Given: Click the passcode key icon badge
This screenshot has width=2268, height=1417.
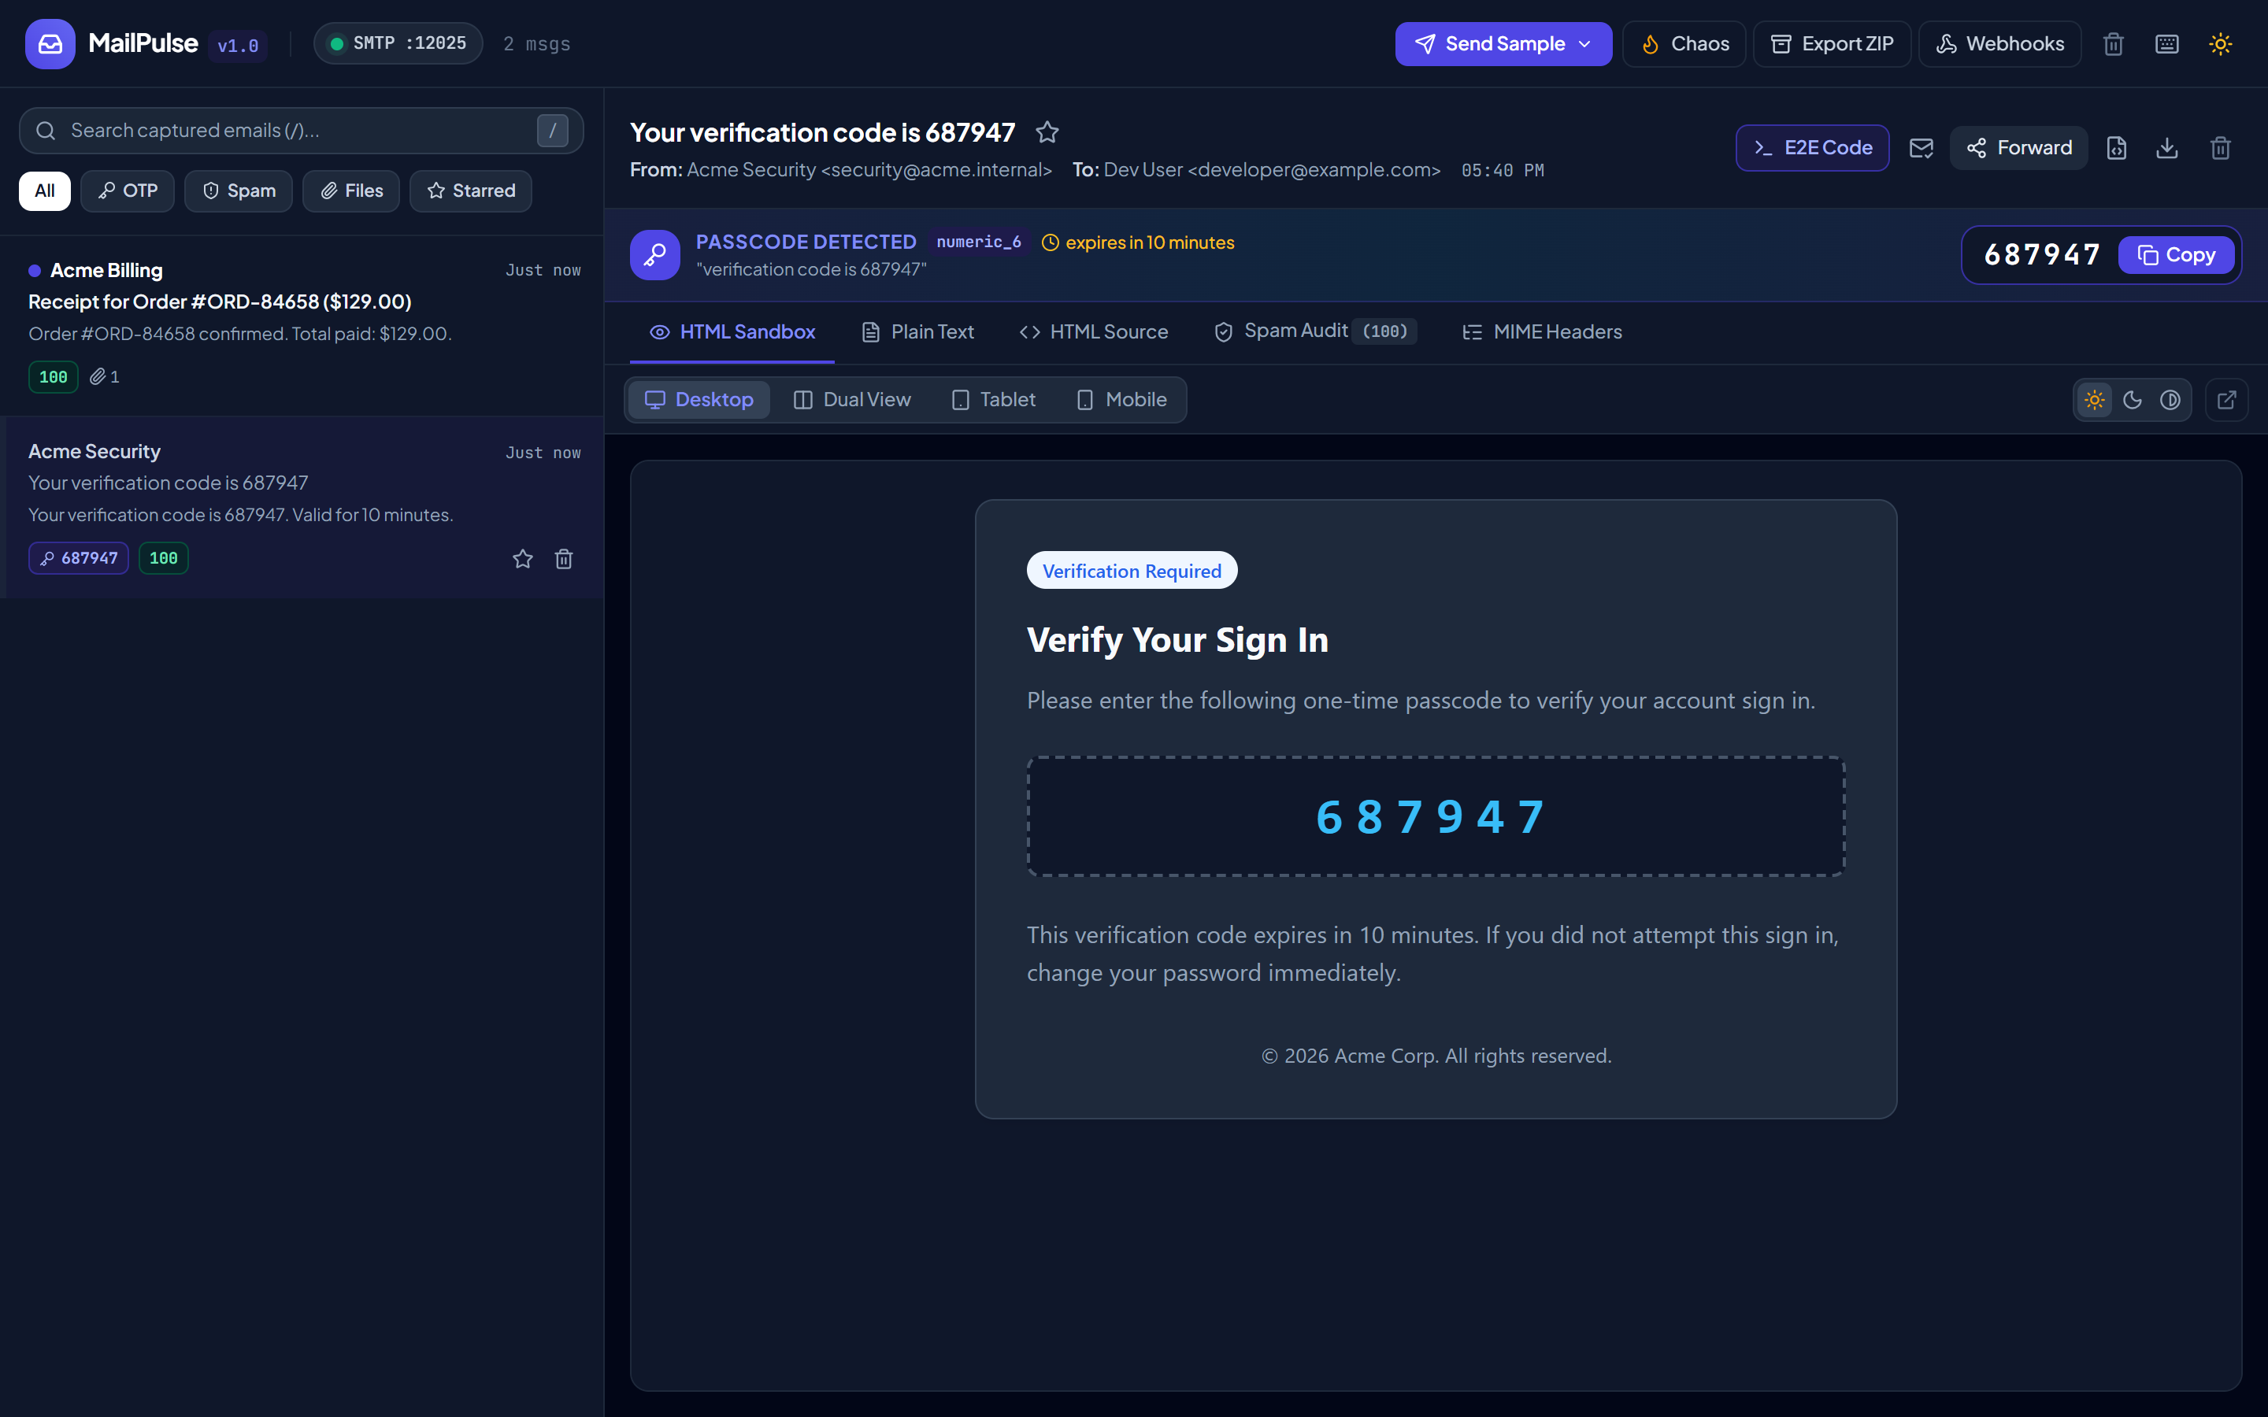Looking at the screenshot, I should [655, 255].
